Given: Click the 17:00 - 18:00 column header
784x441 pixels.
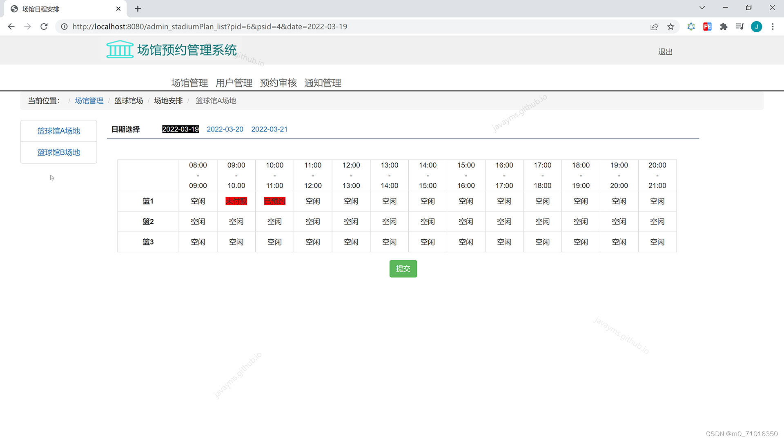Looking at the screenshot, I should tap(543, 175).
